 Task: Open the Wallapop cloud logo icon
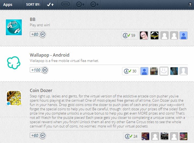(14, 63)
